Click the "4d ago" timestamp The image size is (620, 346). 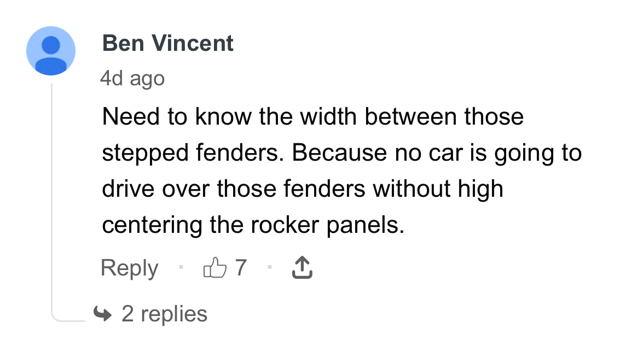[x=132, y=79]
